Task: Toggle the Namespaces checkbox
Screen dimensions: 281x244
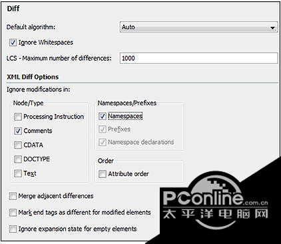Action: coord(103,116)
